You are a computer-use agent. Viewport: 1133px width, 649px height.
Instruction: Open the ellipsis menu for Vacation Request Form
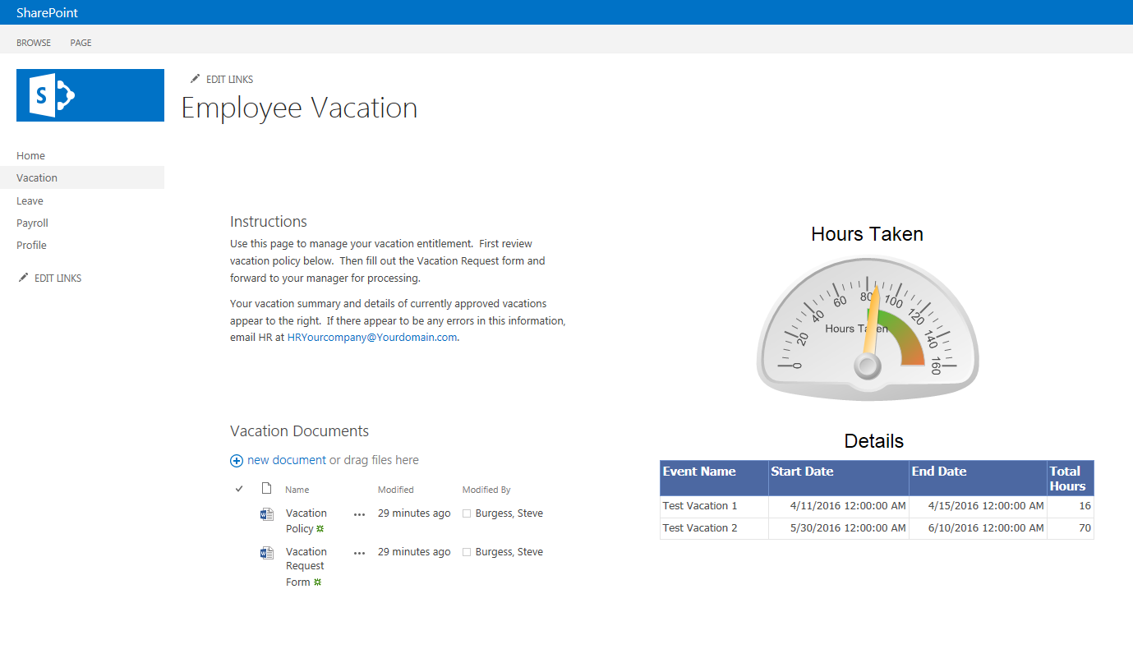(x=359, y=553)
